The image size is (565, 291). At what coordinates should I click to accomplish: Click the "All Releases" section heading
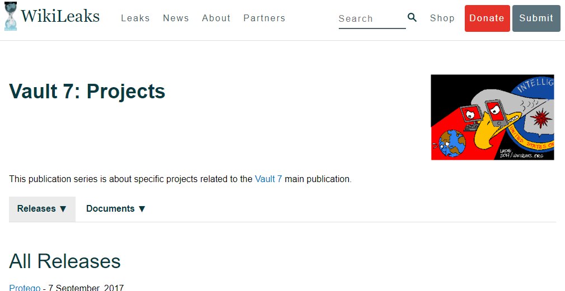tap(65, 261)
